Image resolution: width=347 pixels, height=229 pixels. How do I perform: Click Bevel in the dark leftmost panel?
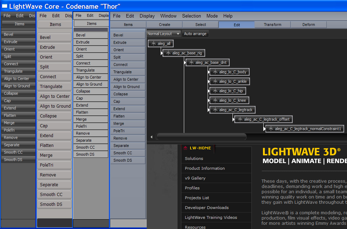(18, 34)
